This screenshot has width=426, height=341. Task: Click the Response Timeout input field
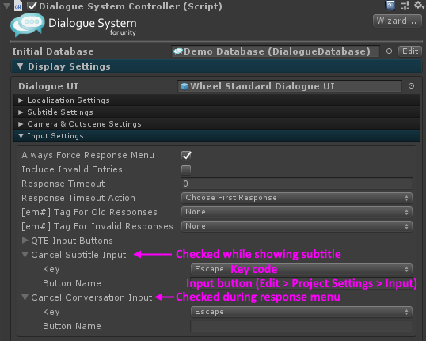coord(297,184)
